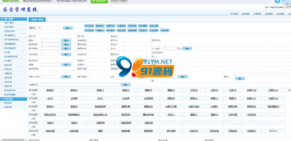Image resolution: width=291 pixels, height=141 pixels.
Task: Open the 幸运农场 game link
Action: click(126, 115)
